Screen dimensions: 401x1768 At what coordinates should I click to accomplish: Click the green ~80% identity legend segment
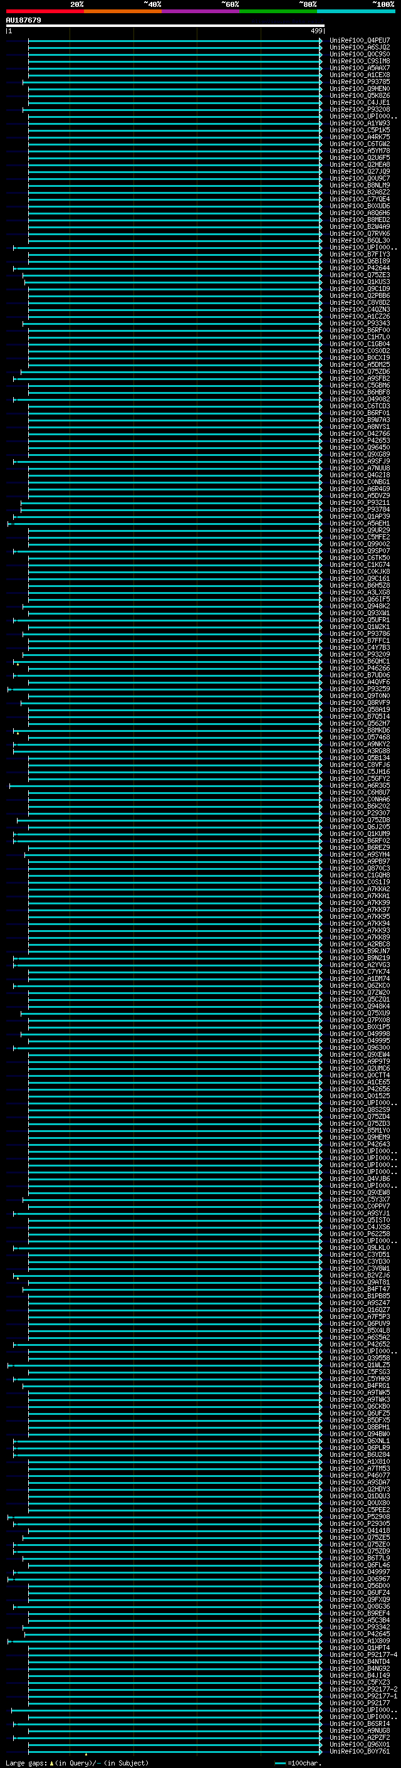[x=278, y=11]
